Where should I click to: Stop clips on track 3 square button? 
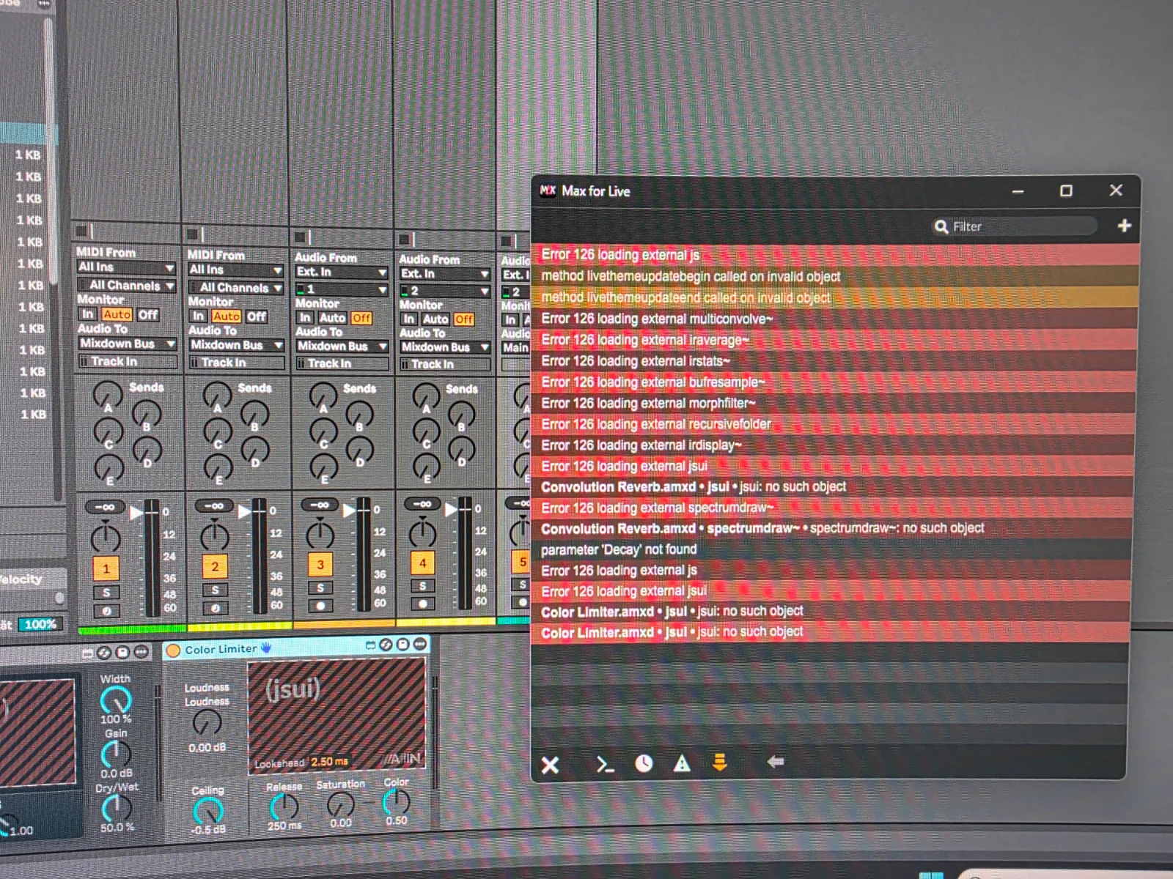click(300, 237)
